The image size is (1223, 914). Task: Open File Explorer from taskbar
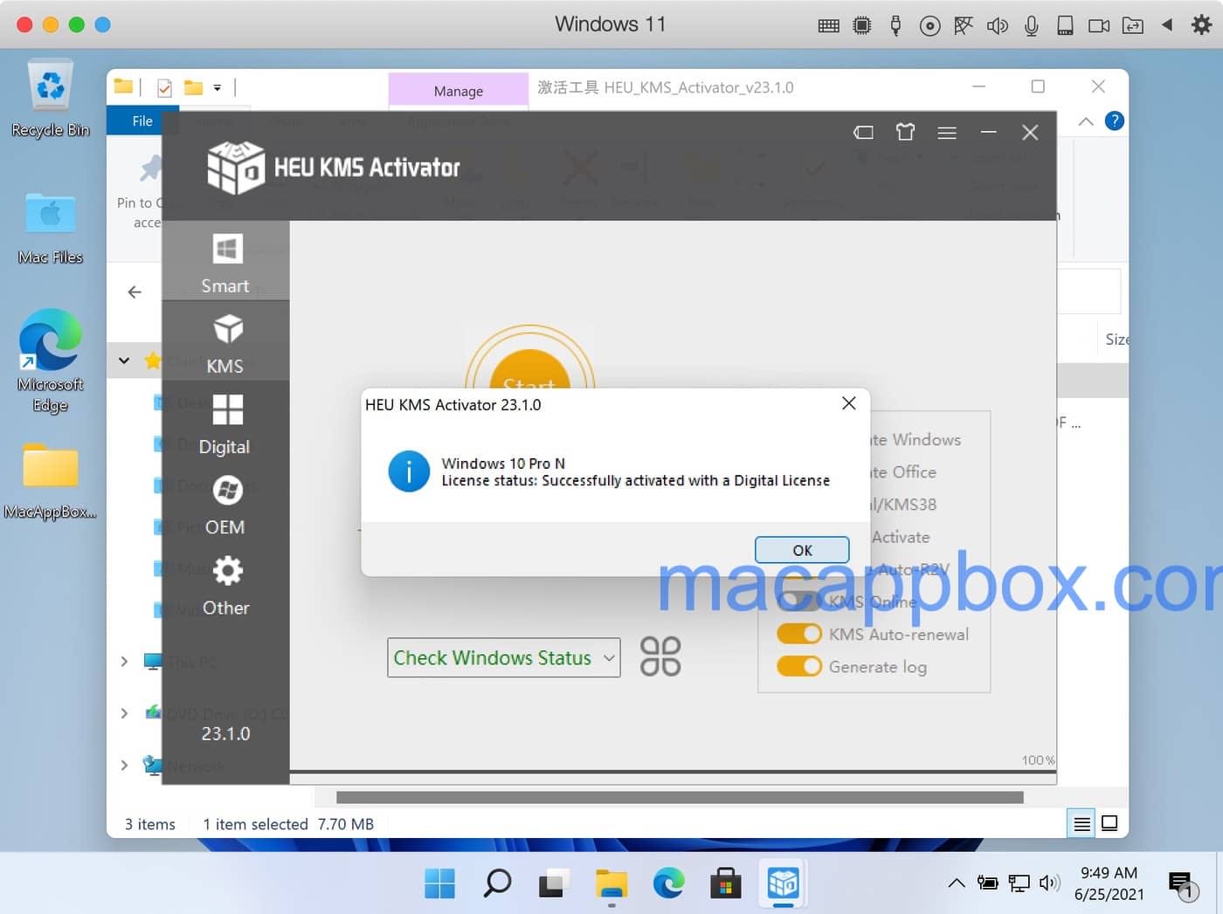pos(611,883)
